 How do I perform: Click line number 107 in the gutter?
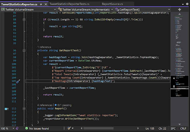pos(14,88)
